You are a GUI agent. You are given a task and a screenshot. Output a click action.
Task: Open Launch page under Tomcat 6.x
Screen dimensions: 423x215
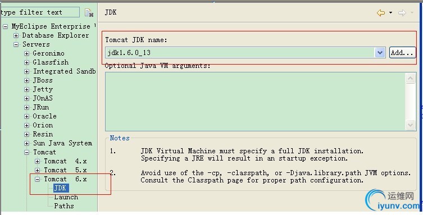click(66, 197)
